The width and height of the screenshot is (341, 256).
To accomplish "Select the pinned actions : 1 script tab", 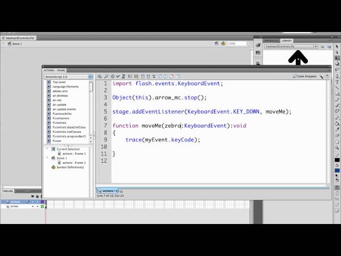I will (x=108, y=191).
